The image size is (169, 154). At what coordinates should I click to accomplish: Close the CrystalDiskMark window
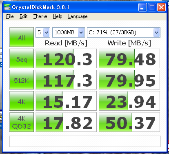(161, 7)
